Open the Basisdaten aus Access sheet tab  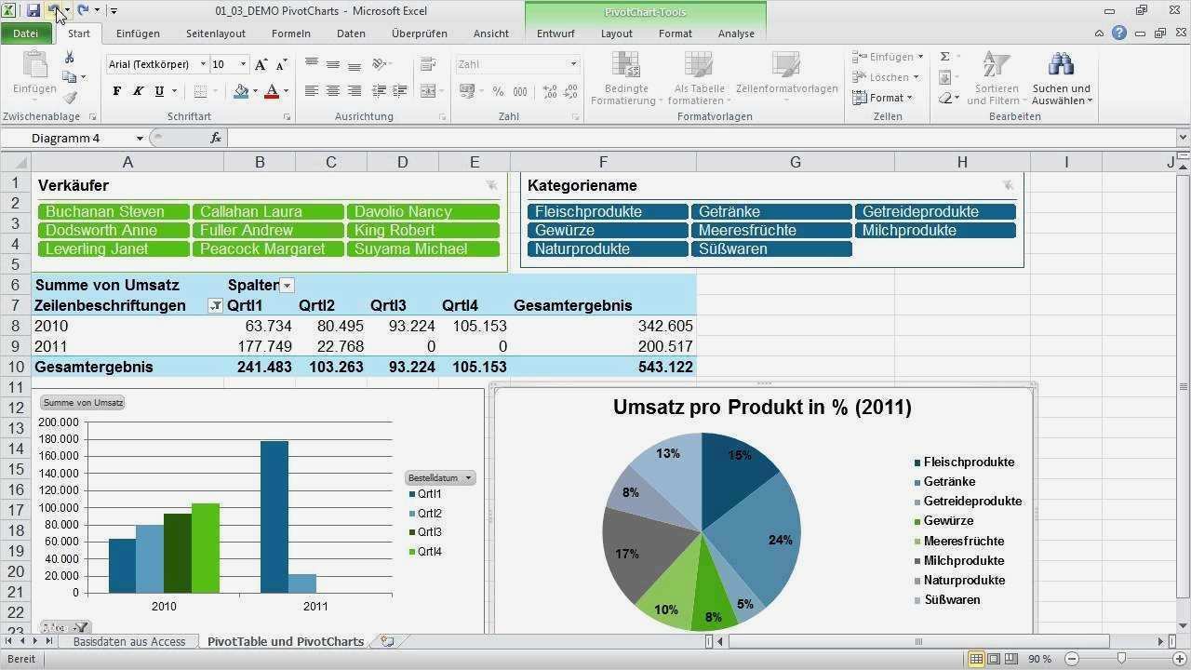[x=129, y=641]
